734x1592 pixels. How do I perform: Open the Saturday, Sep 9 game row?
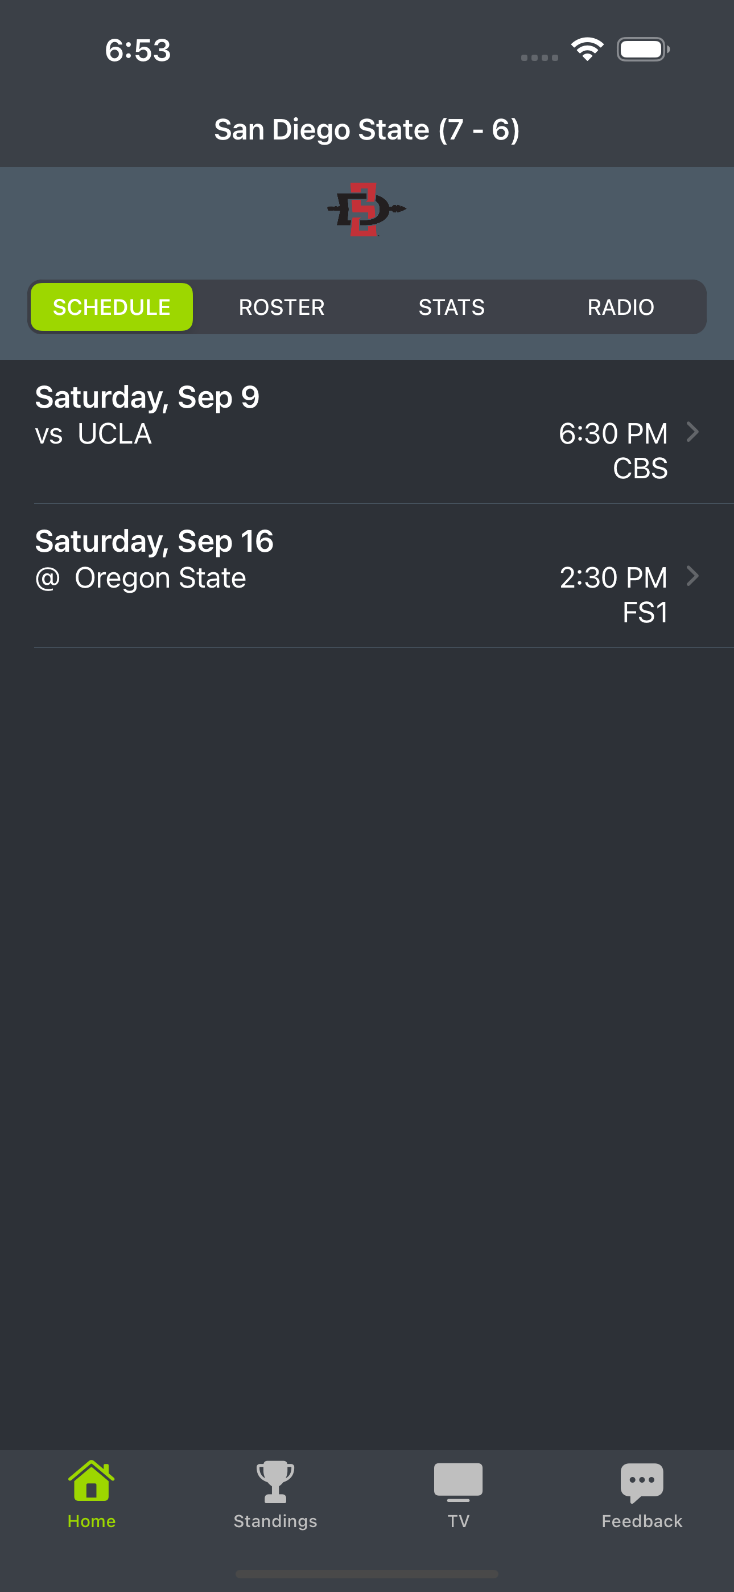pos(367,432)
